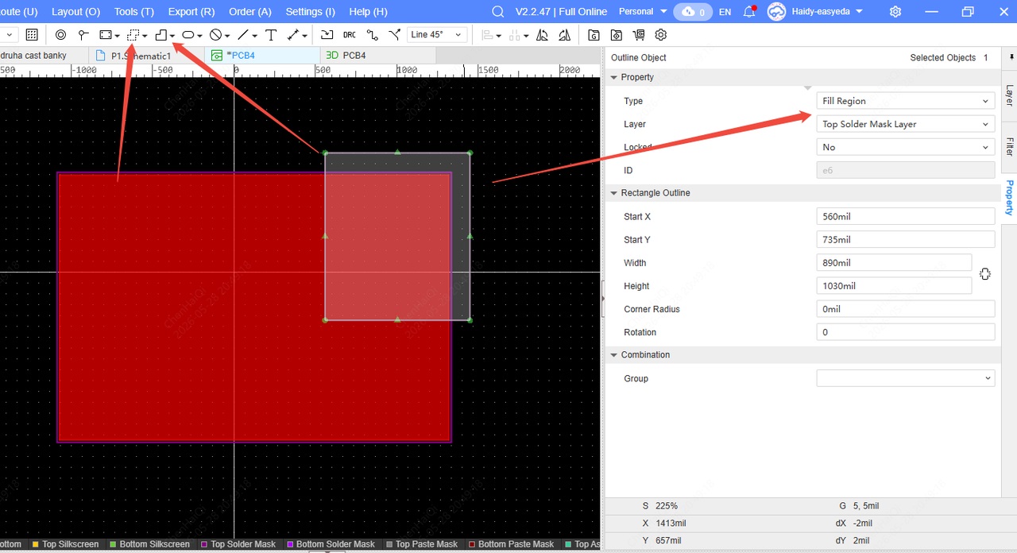Select the differential pair routing tool
Image resolution: width=1017 pixels, height=553 pixels.
point(394,35)
